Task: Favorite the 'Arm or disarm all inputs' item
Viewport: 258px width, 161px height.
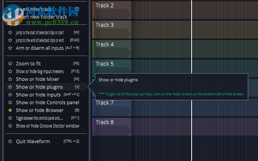Action: point(10,48)
